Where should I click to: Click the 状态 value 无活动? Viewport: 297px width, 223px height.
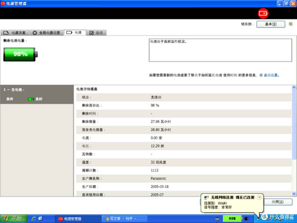(156, 97)
